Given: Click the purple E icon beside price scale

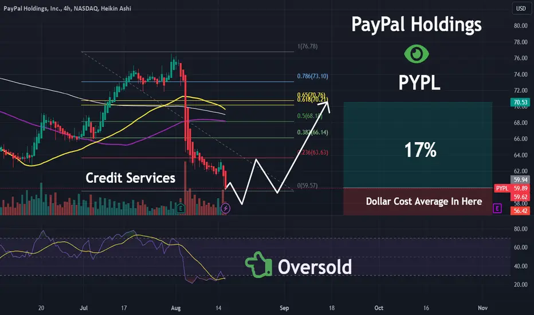Looking at the screenshot, I should coord(497,208).
